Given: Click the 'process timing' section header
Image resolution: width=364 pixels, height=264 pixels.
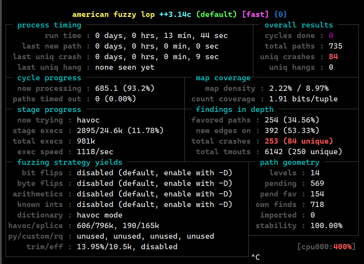Looking at the screenshot, I should point(49,25).
